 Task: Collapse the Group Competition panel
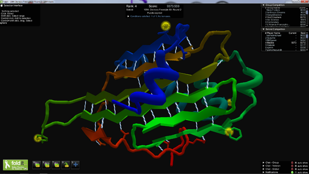(264, 5)
